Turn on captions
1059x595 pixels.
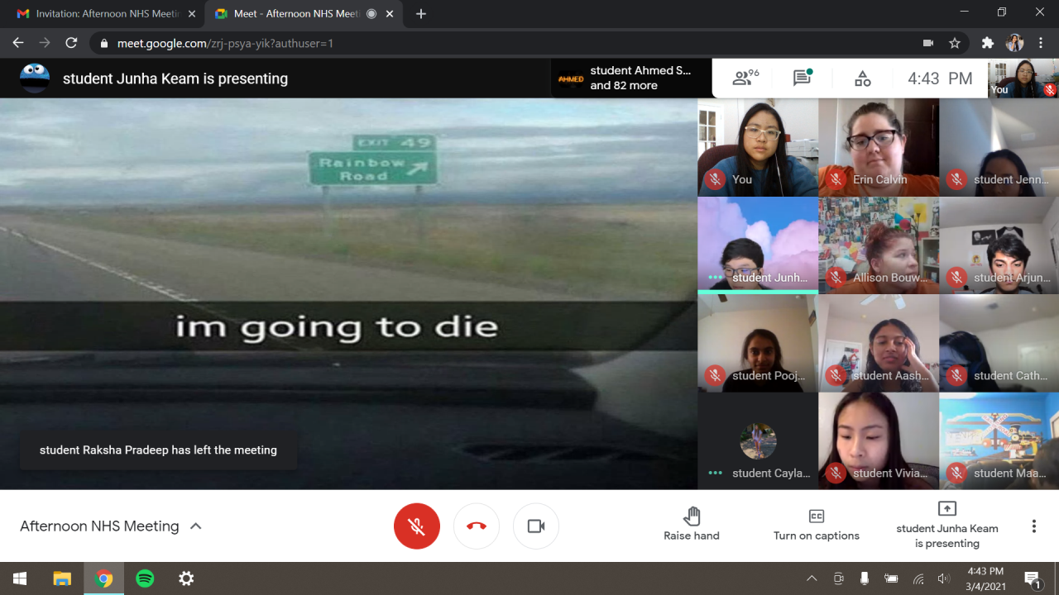click(817, 526)
